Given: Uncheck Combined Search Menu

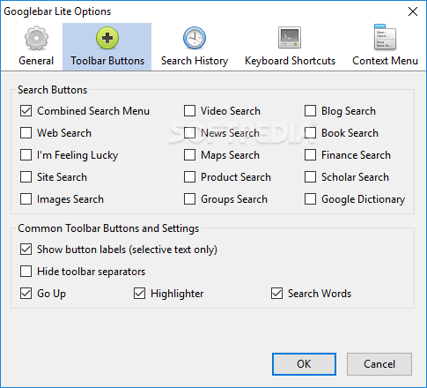Looking at the screenshot, I should 26,111.
